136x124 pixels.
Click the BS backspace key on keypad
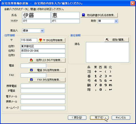(111, 85)
